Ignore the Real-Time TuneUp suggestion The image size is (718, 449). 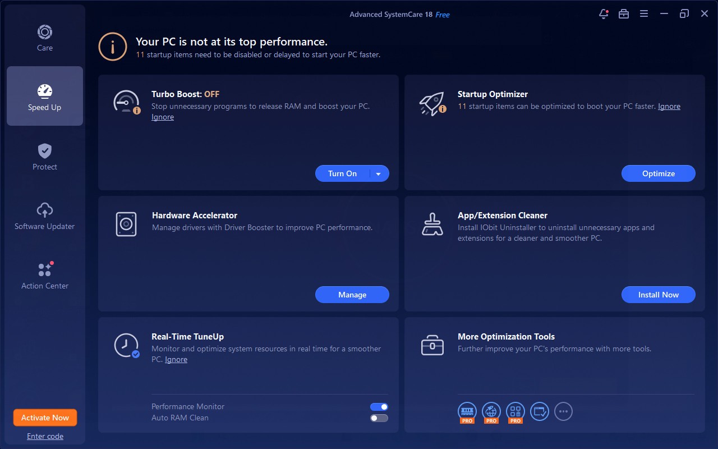[176, 360]
